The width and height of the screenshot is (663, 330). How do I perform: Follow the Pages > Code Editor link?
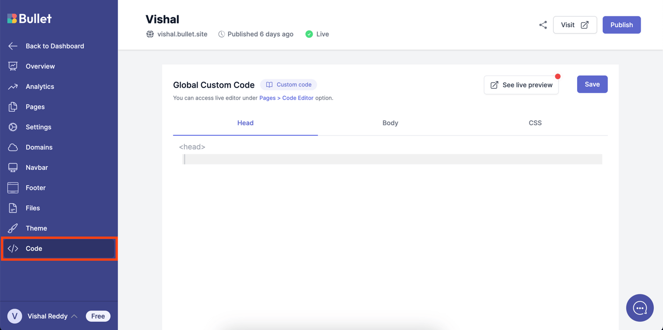(286, 98)
